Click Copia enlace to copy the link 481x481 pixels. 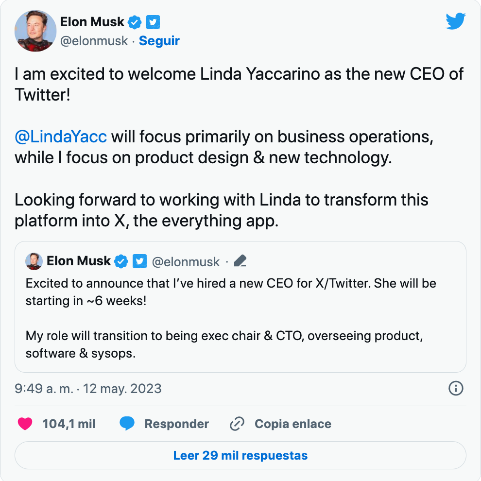tap(292, 424)
